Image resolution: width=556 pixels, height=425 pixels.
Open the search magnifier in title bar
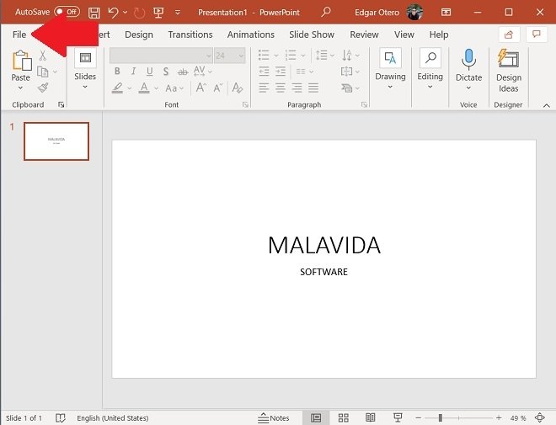[x=326, y=13]
